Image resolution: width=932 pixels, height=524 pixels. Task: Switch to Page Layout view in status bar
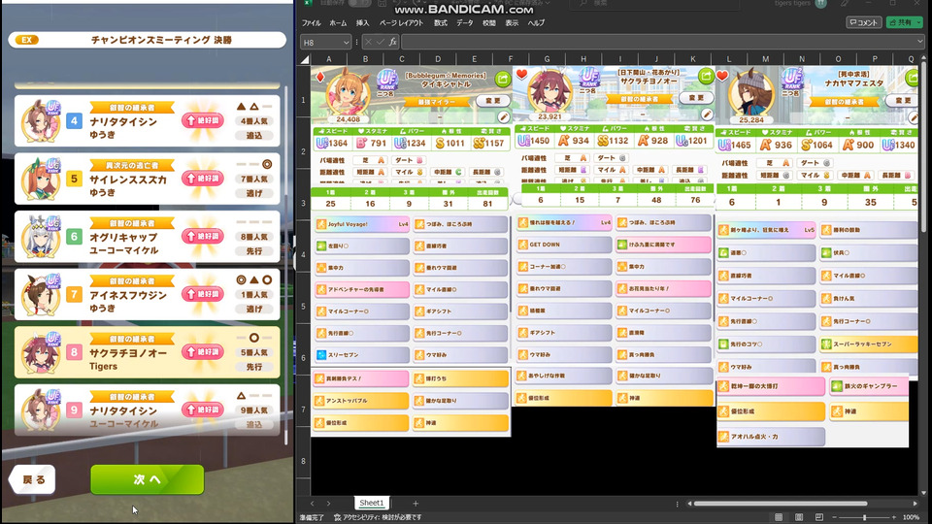pos(799,517)
